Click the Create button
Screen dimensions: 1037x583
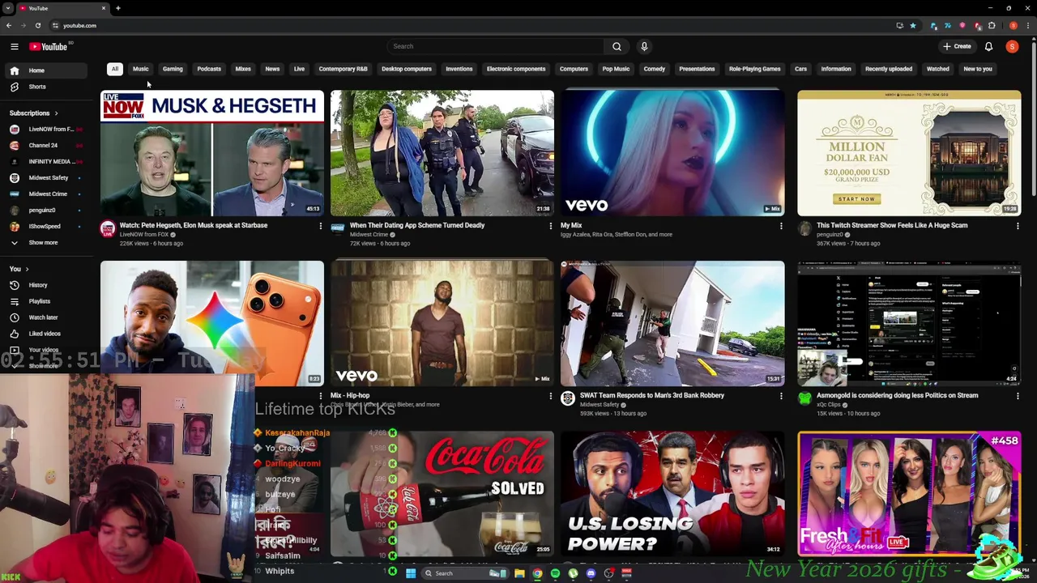click(957, 46)
